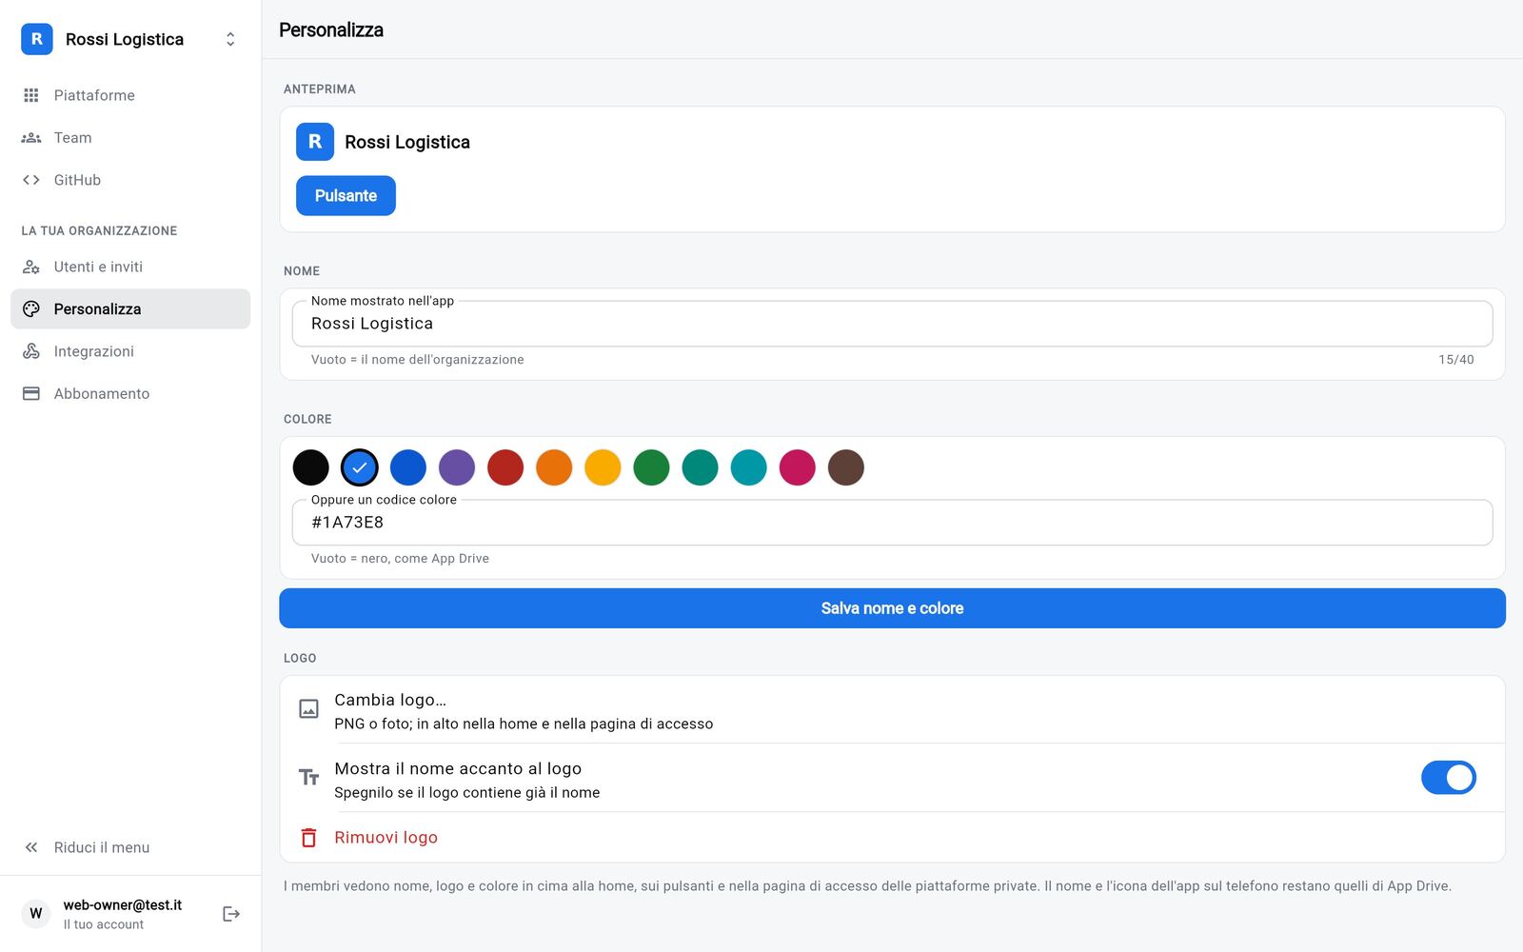Screen dimensions: 1523x952
Task: Open the Integrazioni page
Action: (x=130, y=351)
